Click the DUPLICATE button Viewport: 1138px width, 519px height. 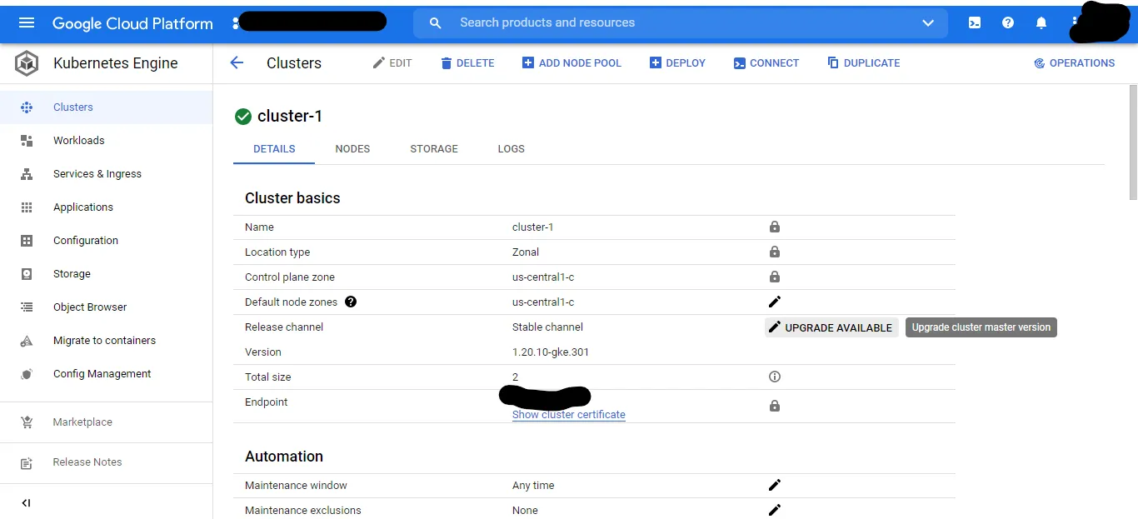tap(864, 63)
